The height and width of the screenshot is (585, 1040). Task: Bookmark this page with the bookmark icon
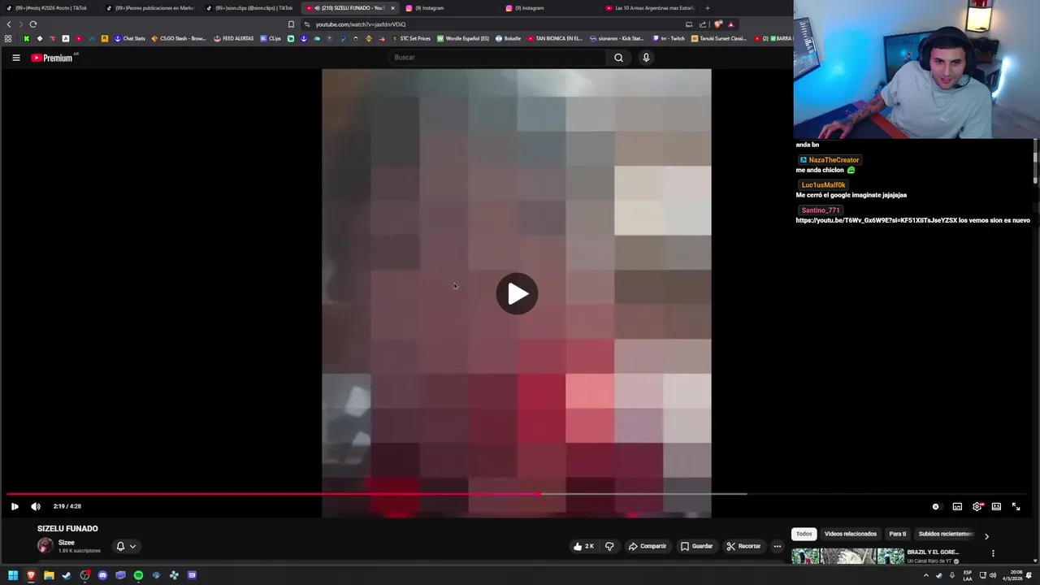[x=291, y=24]
